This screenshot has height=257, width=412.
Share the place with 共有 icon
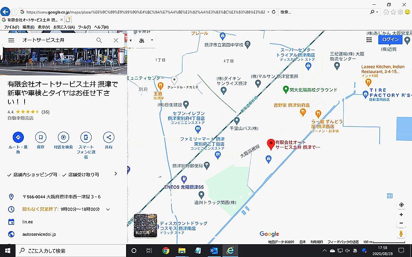coord(108,137)
